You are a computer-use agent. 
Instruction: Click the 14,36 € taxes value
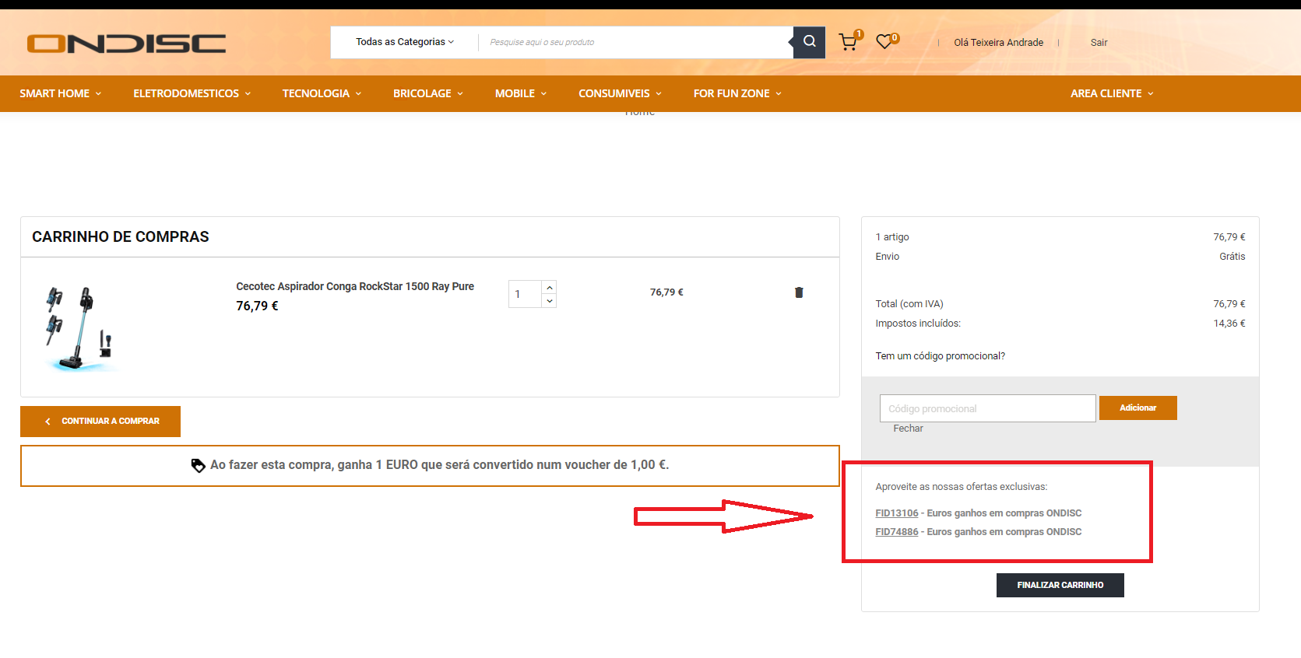coord(1229,324)
